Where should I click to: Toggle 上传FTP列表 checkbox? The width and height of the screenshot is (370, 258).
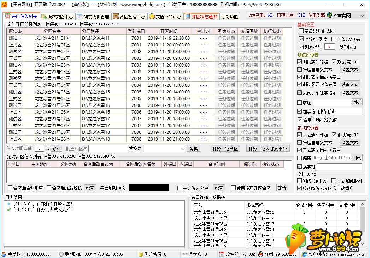coord(301,39)
